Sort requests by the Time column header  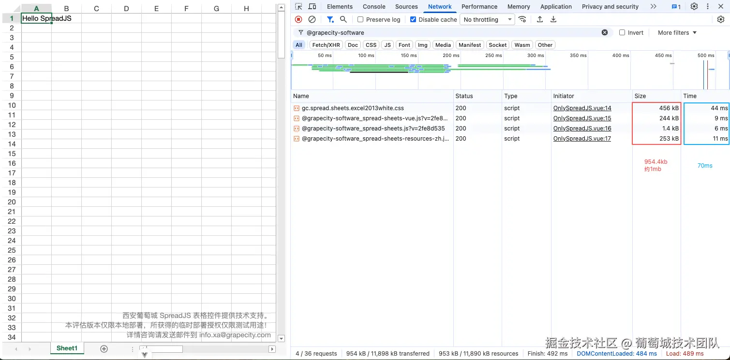coord(705,96)
